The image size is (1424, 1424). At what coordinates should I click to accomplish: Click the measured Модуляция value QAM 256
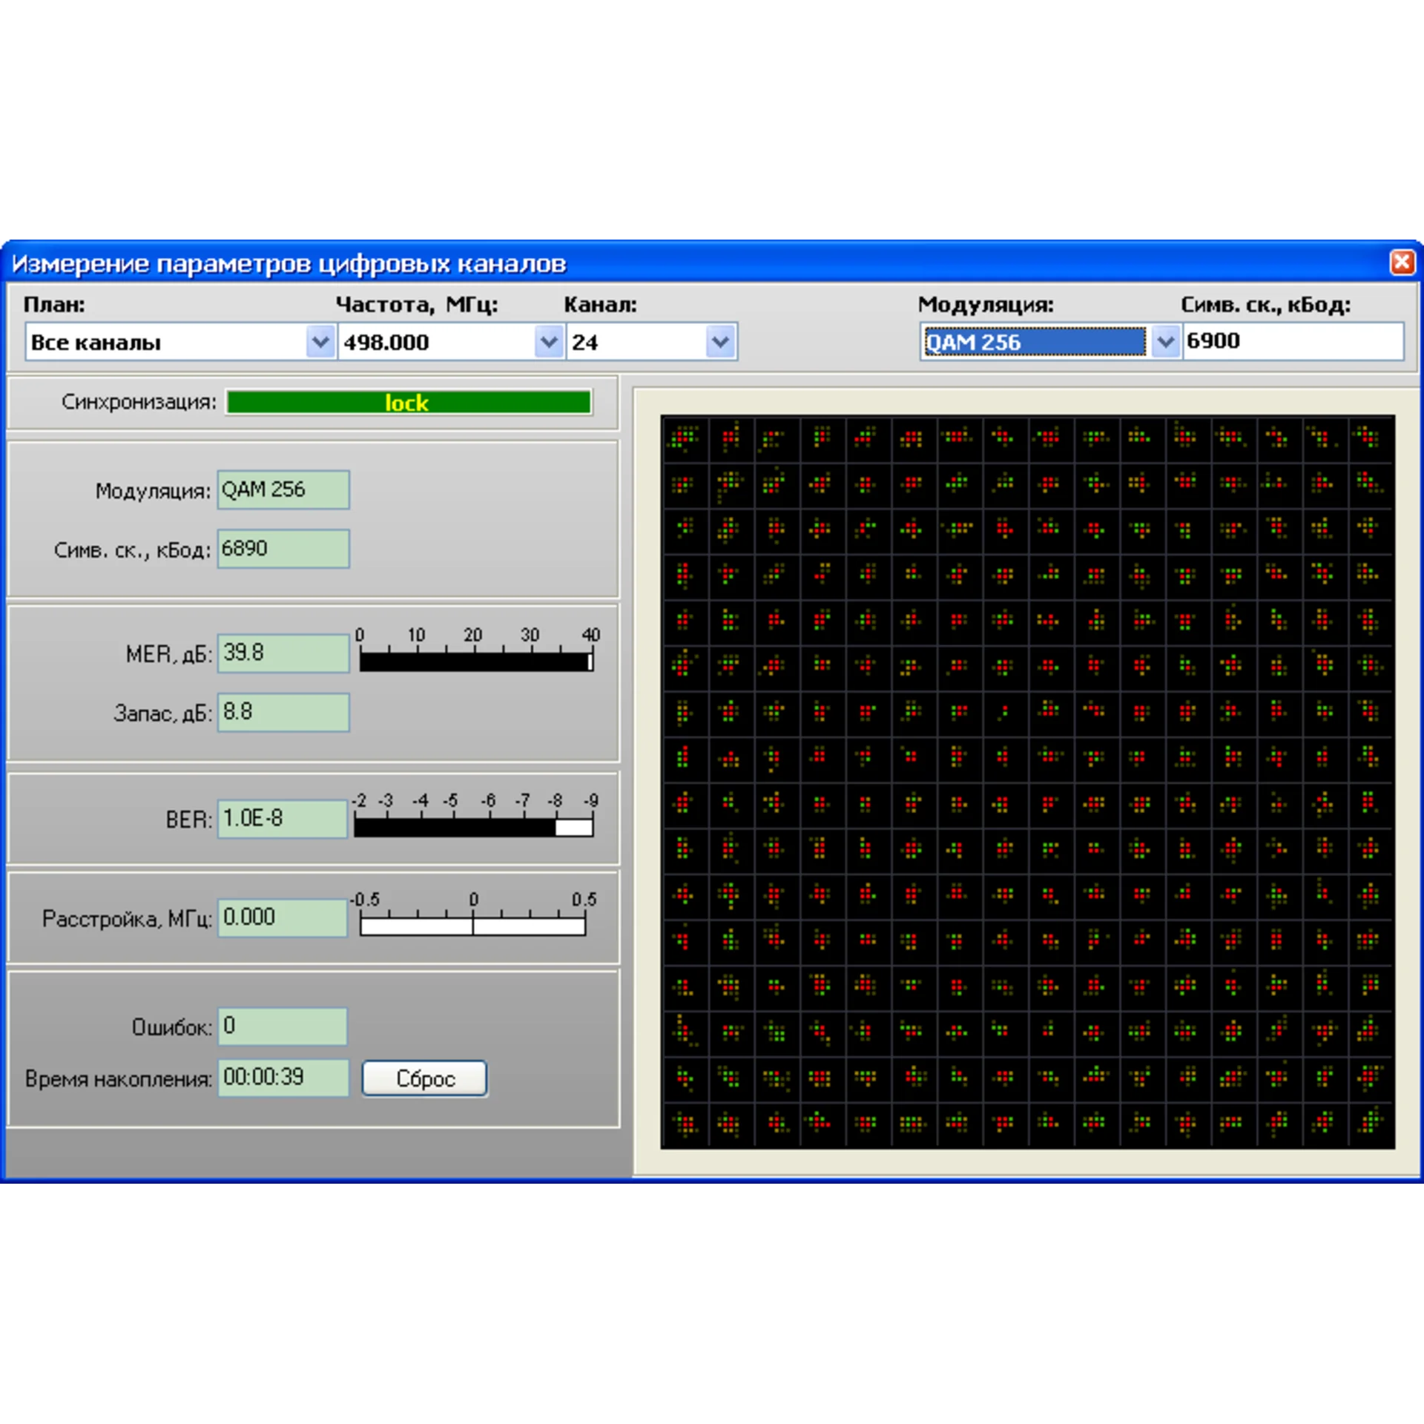283,489
